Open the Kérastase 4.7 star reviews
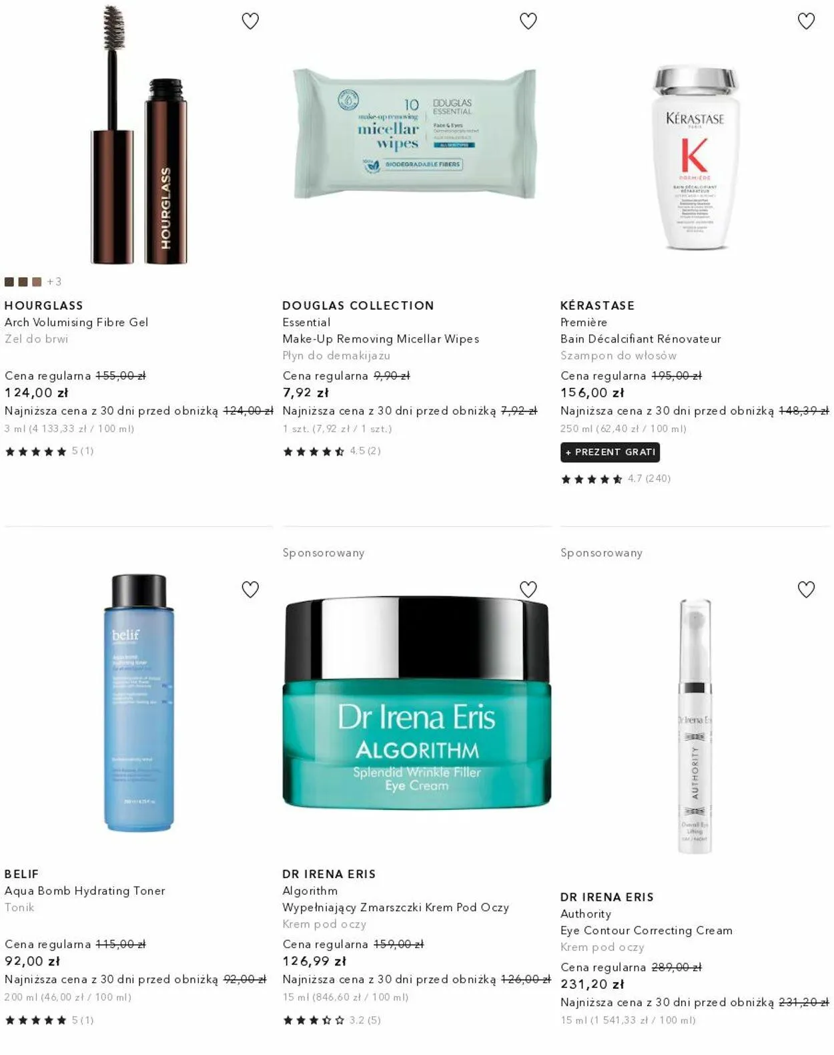The height and width of the screenshot is (1055, 834). click(x=615, y=479)
